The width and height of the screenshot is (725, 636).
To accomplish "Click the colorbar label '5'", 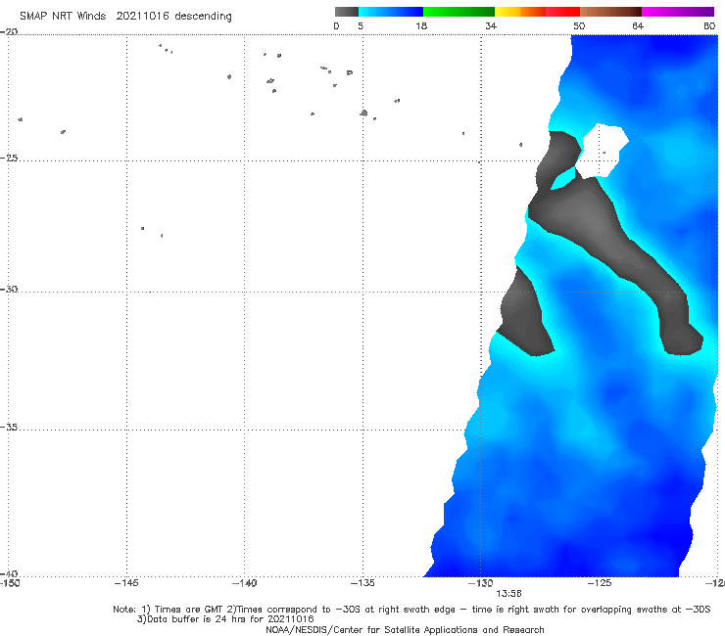I will [361, 26].
